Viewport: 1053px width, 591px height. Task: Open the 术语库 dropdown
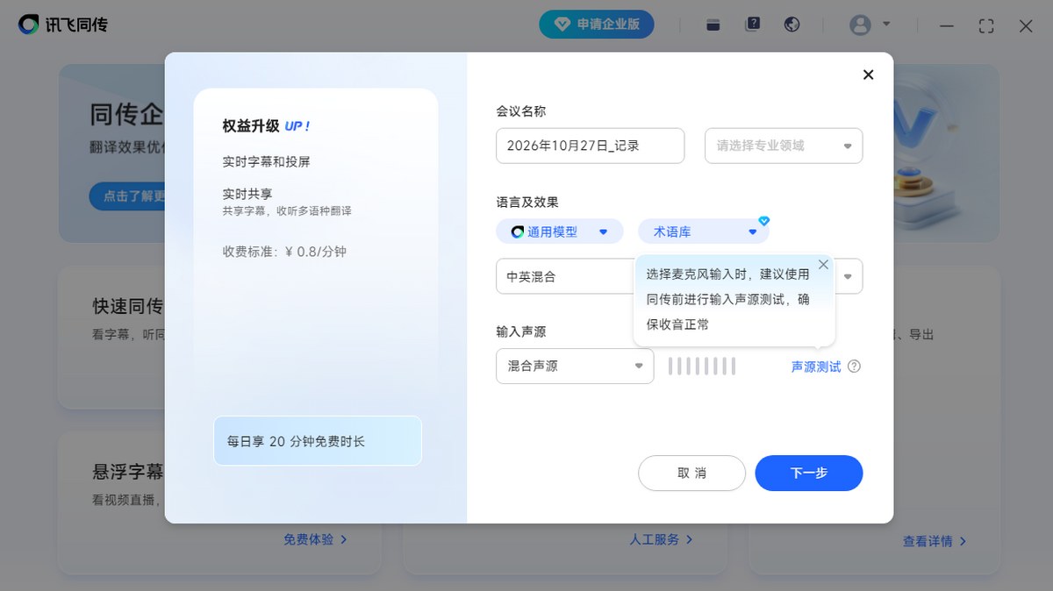click(703, 231)
